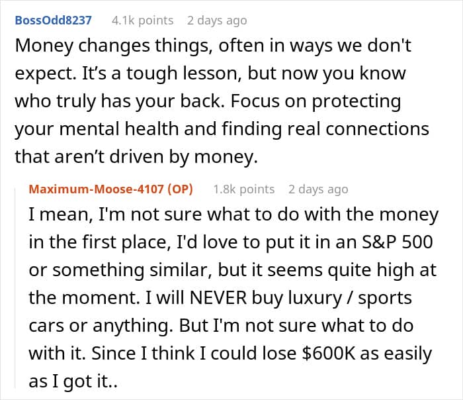This screenshot has width=463, height=400.
Task: Click the line 'or something similar'
Action: click(x=232, y=270)
